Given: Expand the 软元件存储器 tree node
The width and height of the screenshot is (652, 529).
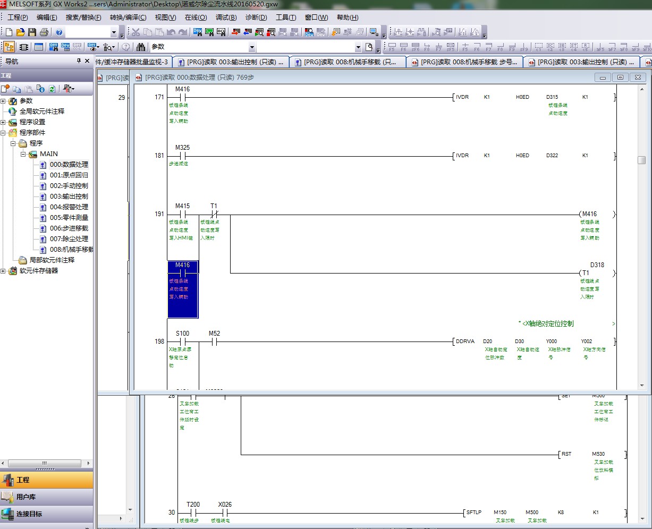Looking at the screenshot, I should pyautogui.click(x=3, y=271).
